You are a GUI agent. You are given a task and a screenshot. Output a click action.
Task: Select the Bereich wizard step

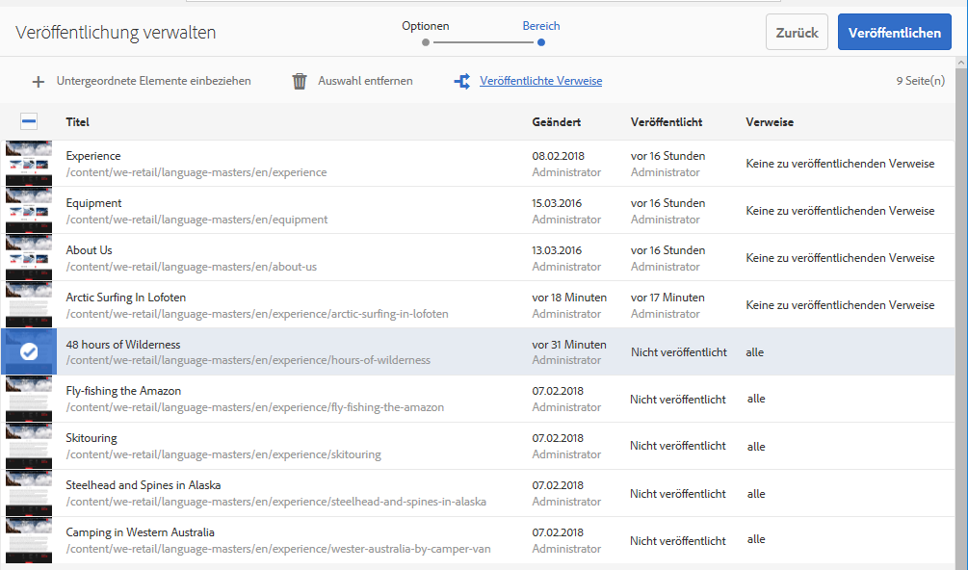[541, 41]
